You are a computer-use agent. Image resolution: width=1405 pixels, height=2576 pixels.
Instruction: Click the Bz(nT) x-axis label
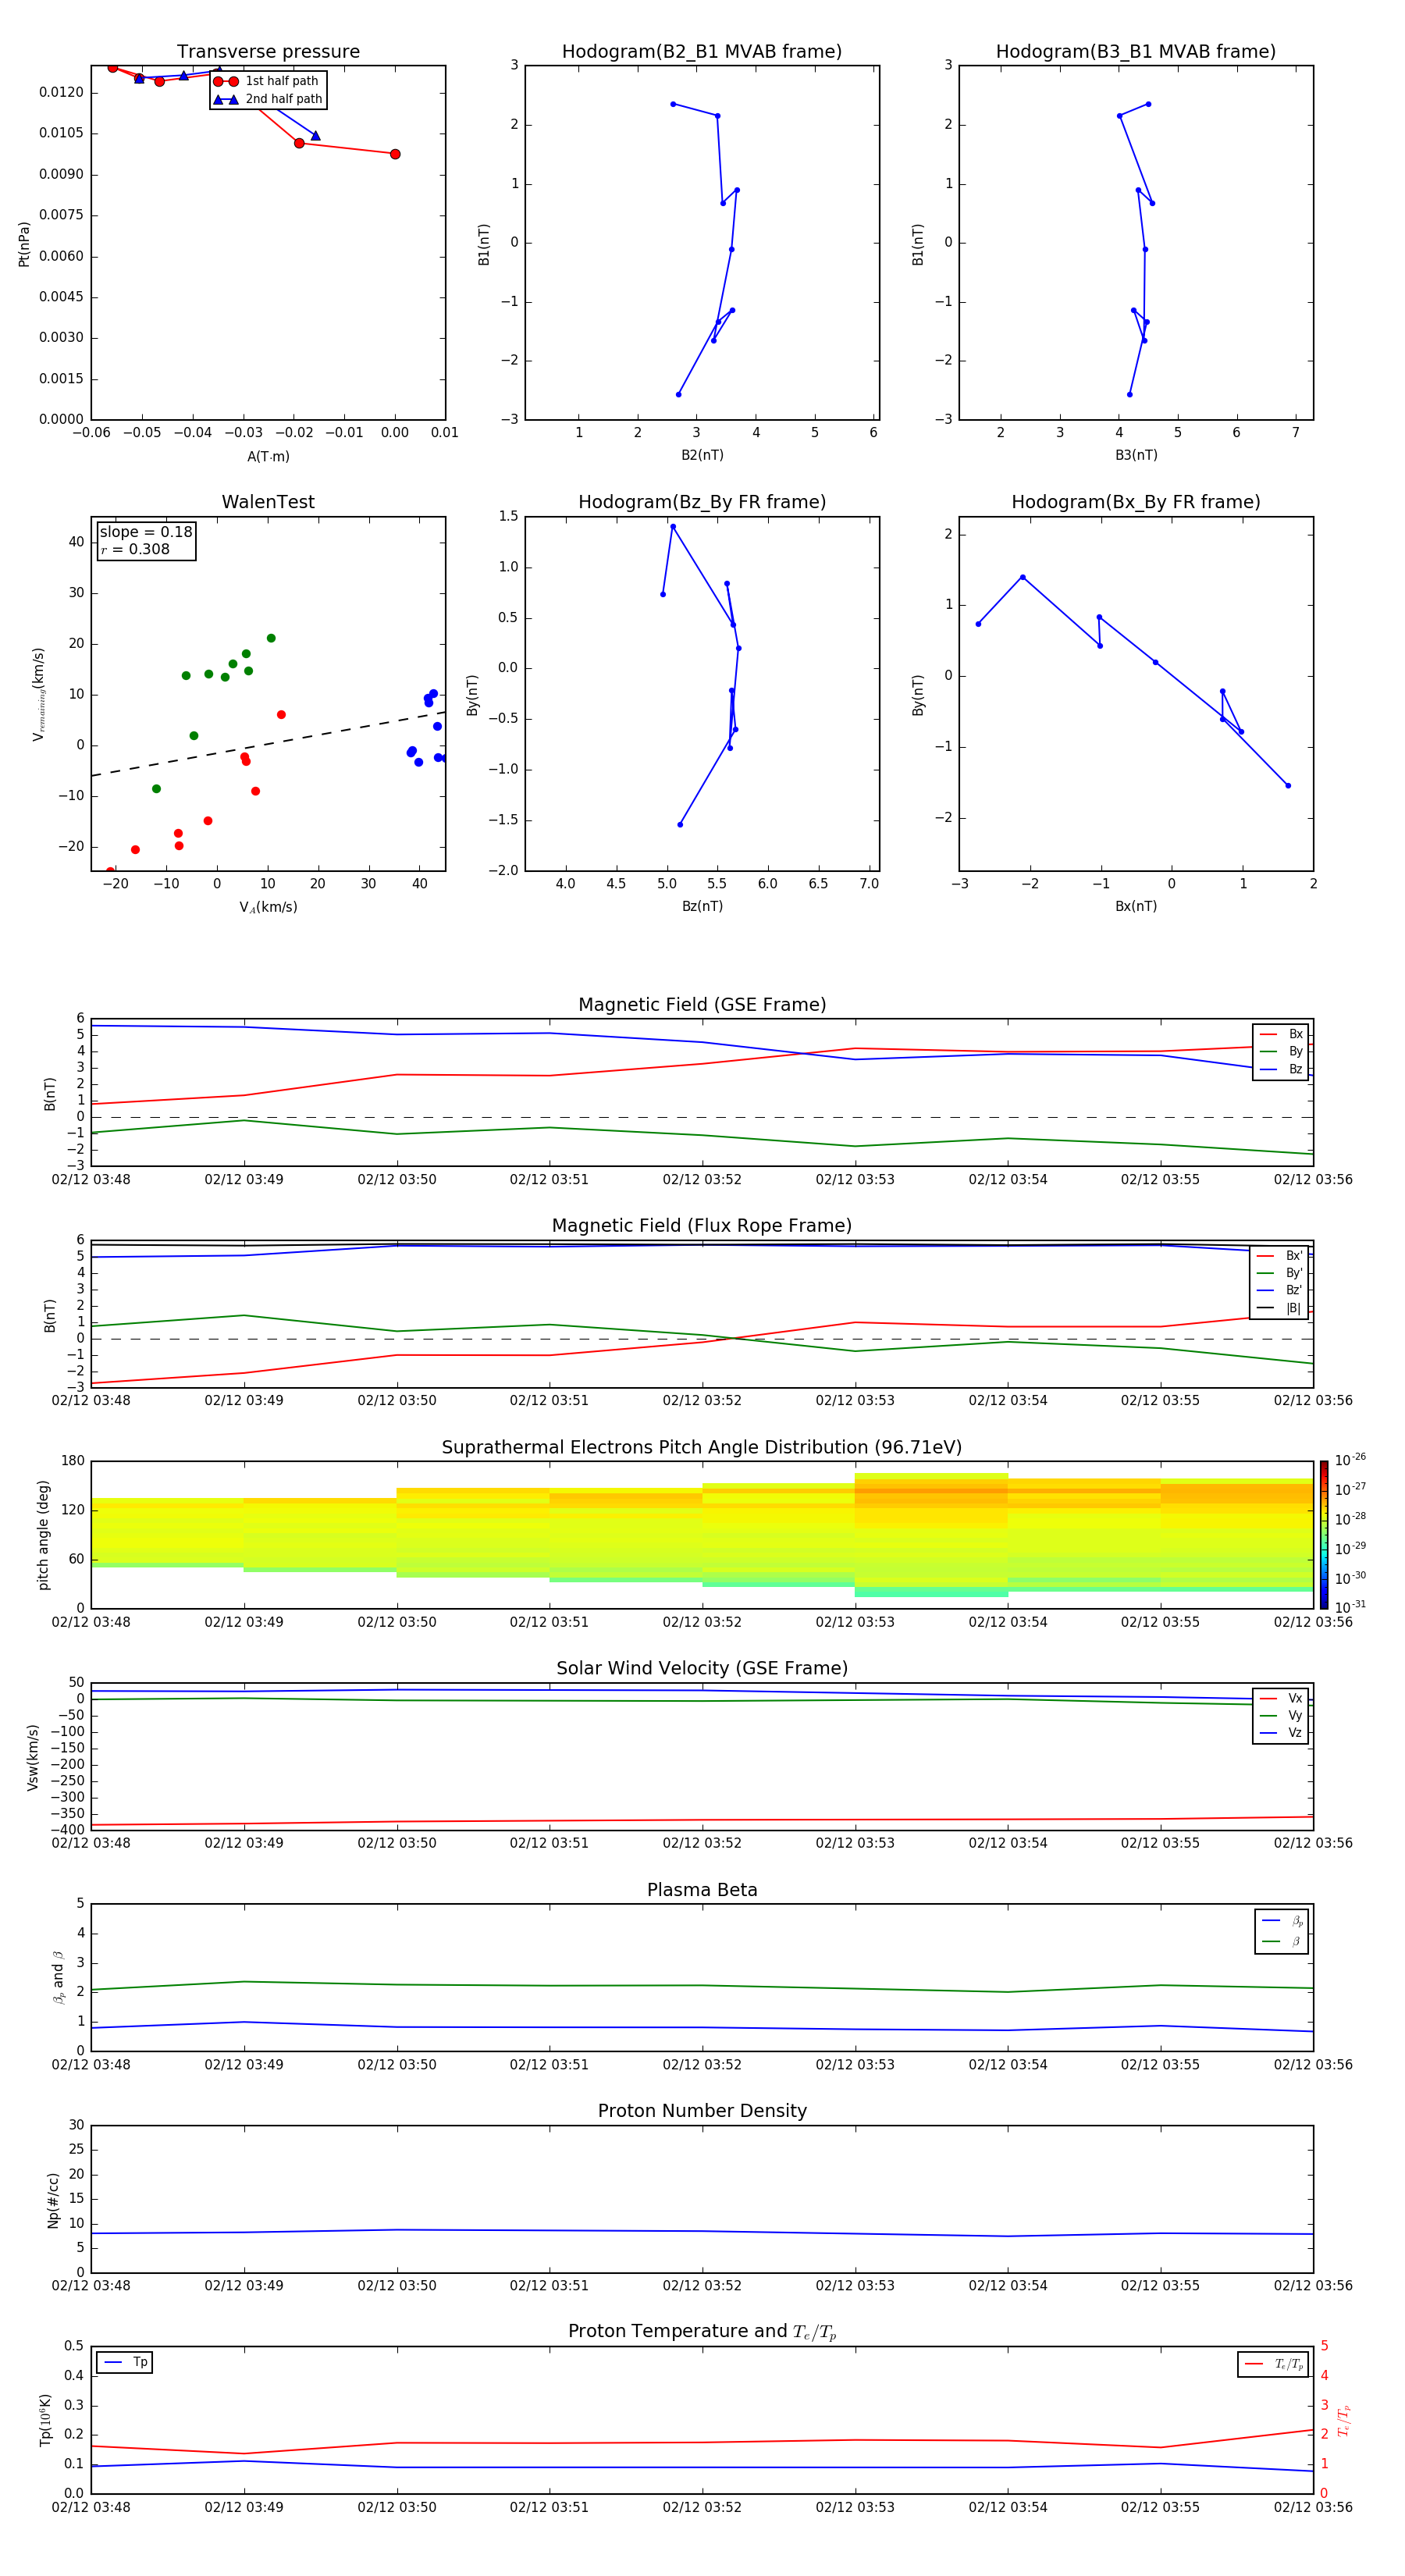(702, 906)
